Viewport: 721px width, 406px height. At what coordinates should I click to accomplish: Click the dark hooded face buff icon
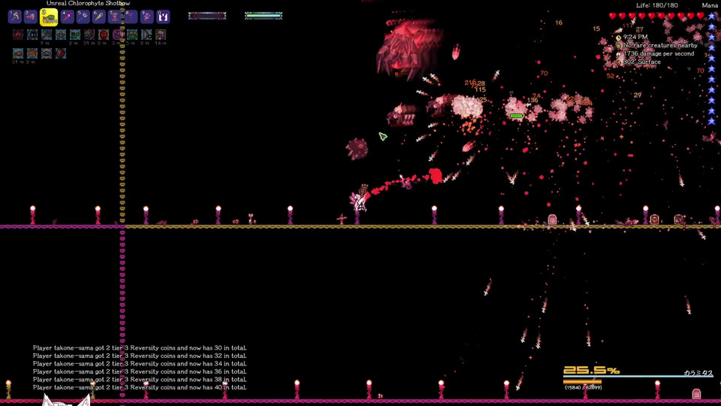tap(32, 35)
